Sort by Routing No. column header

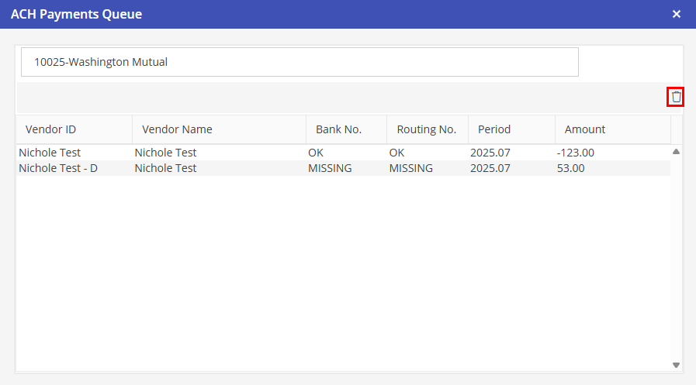click(x=426, y=129)
